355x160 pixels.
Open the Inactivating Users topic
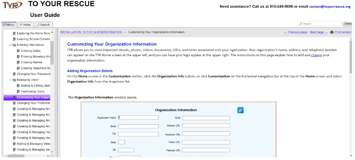[x=33, y=91]
